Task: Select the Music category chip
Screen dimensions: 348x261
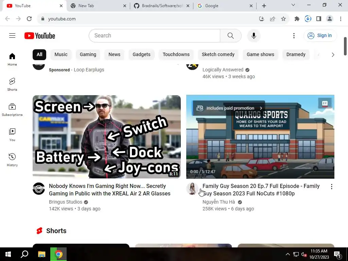Action: (x=61, y=55)
